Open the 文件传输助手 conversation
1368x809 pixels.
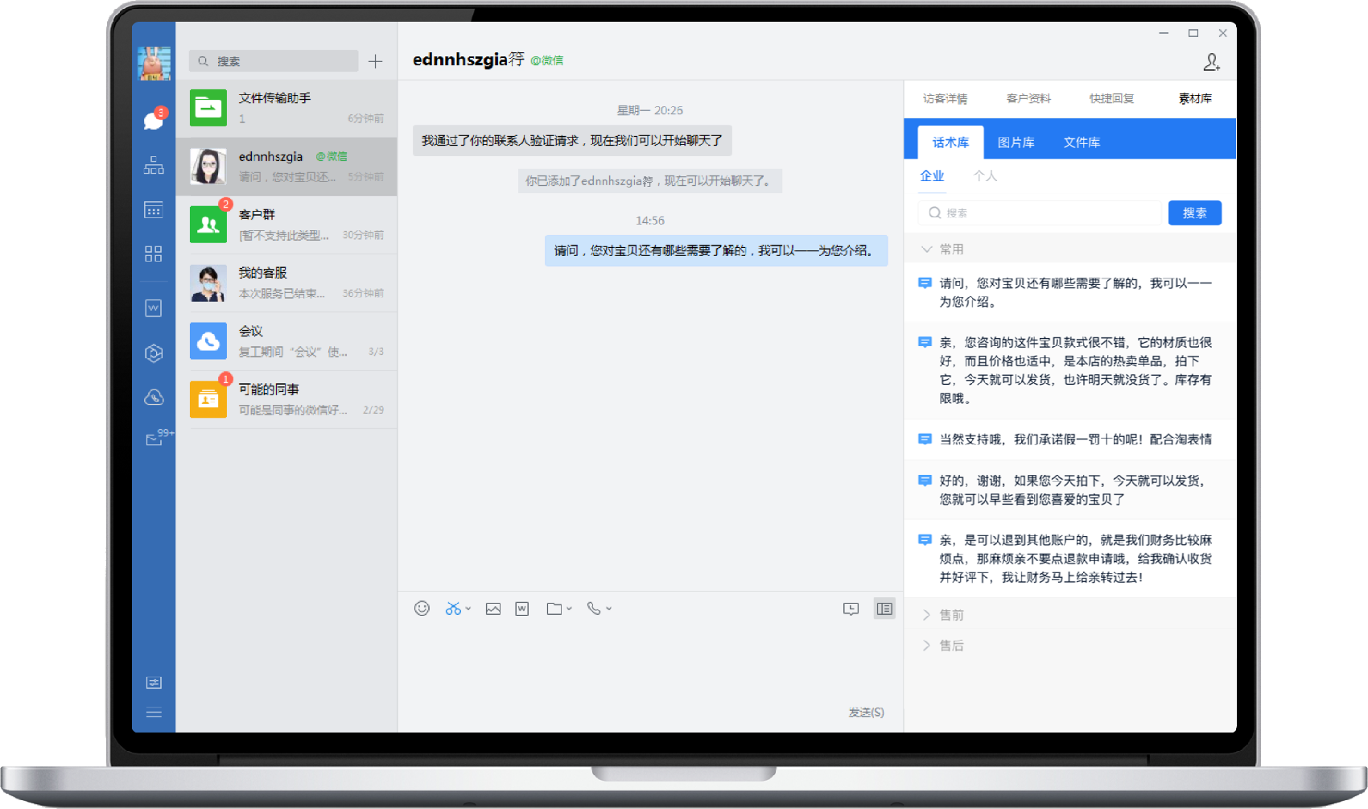[286, 108]
